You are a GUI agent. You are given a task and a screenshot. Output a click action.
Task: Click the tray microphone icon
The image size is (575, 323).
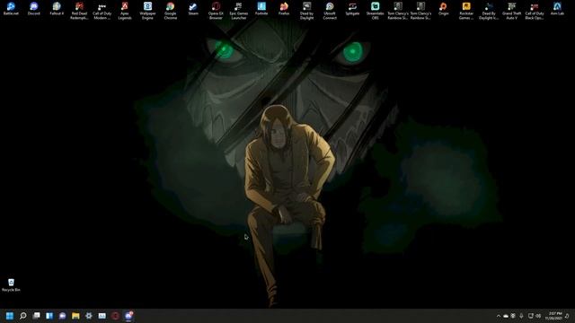click(x=521, y=316)
